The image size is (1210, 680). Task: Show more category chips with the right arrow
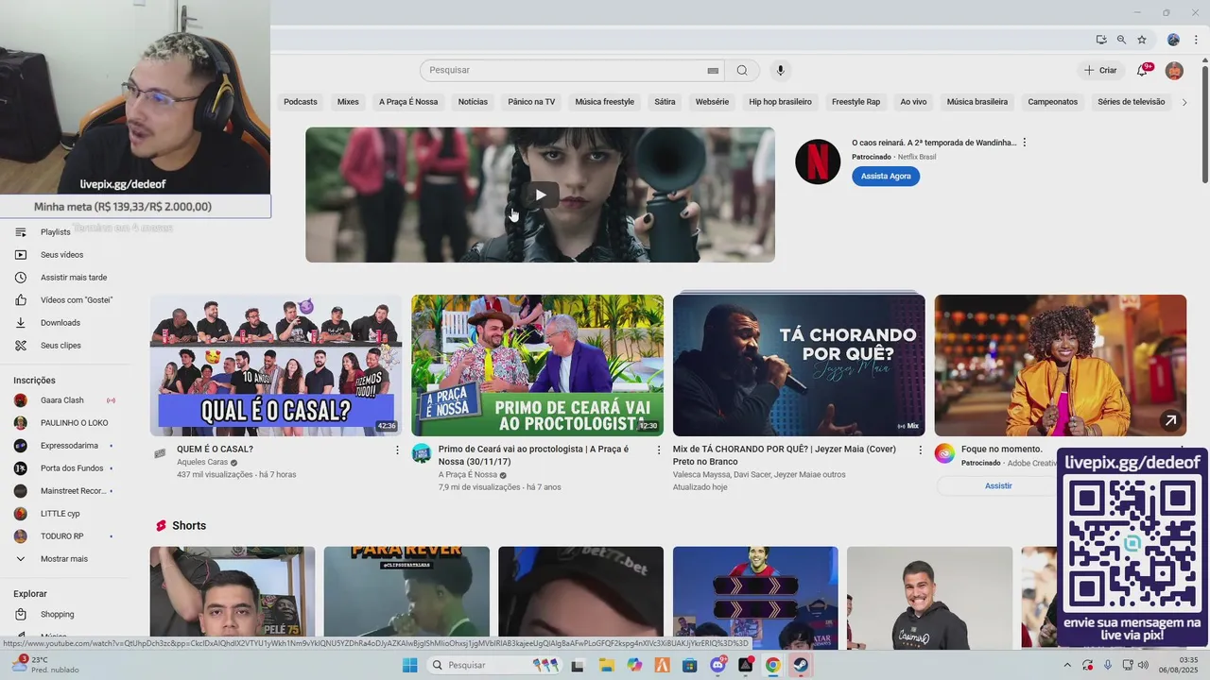coord(1184,102)
